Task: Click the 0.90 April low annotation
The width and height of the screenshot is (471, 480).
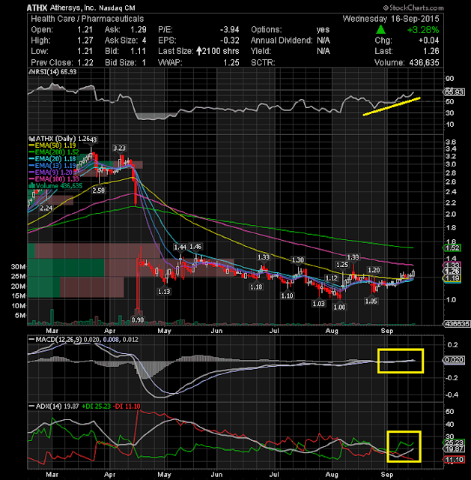Action: point(138,320)
